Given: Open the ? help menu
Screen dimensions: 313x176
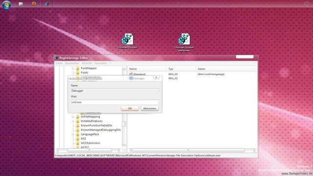Looking at the screenshot, I should point(110,63).
